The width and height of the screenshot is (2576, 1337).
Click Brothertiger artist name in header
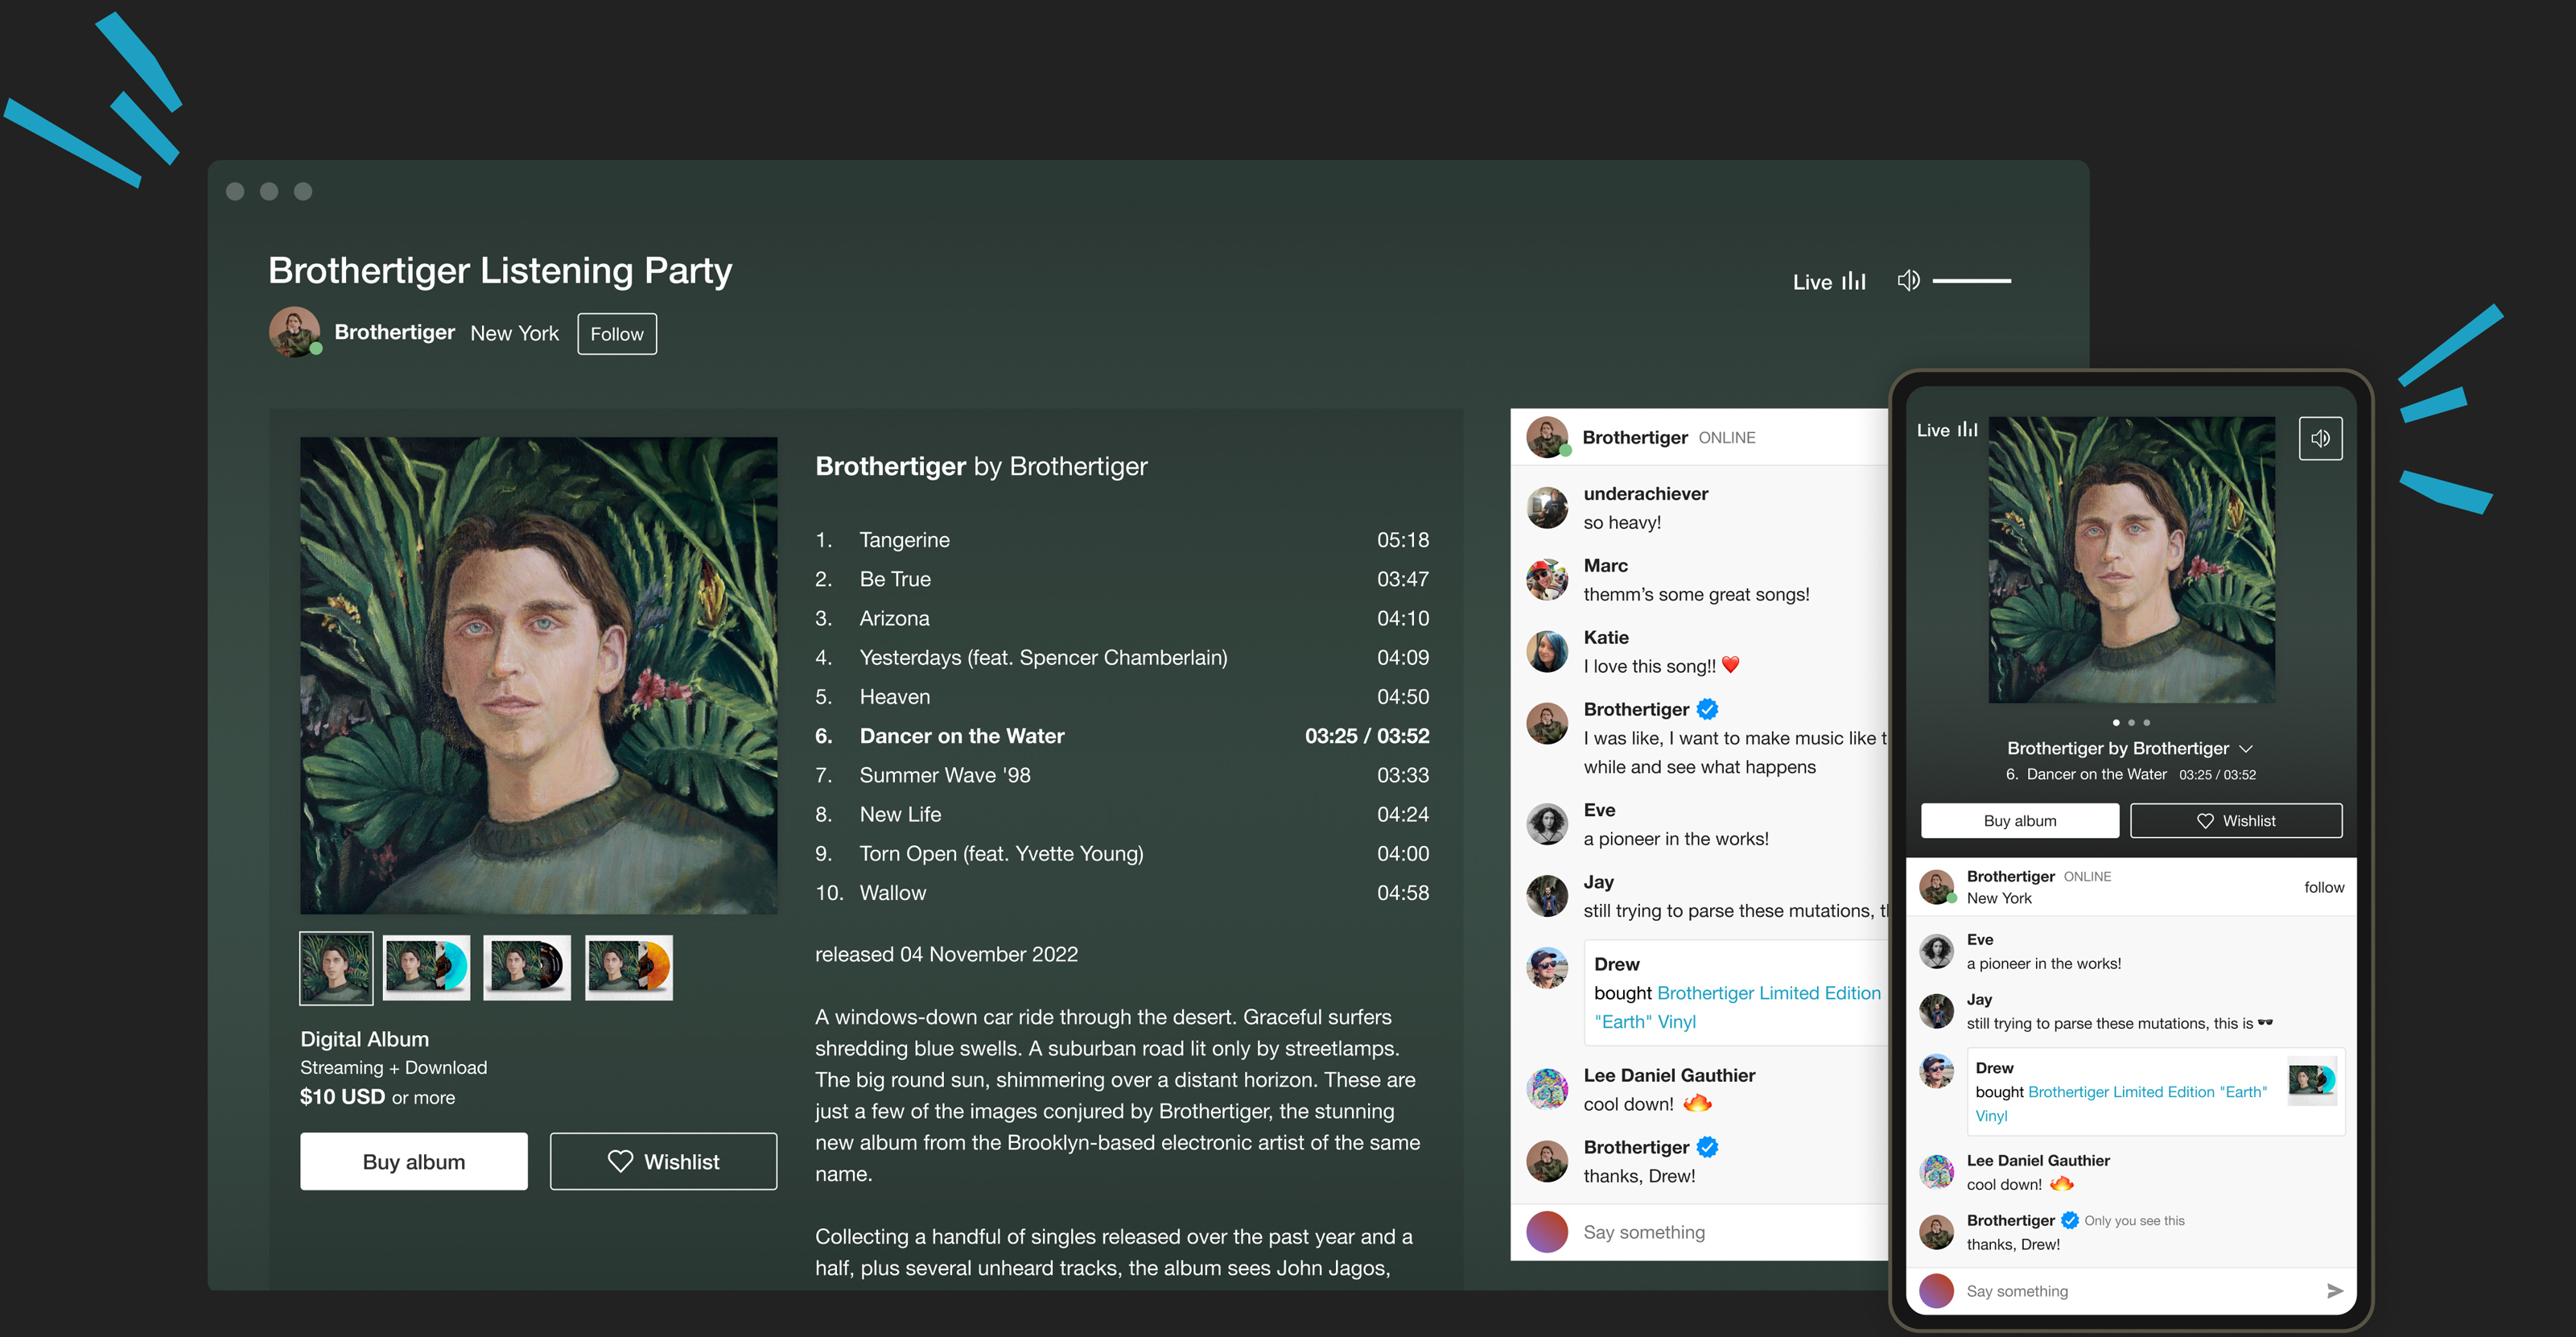394,332
